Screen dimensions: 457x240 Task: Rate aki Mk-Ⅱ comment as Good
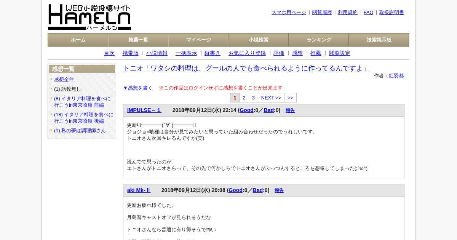coord(235,190)
